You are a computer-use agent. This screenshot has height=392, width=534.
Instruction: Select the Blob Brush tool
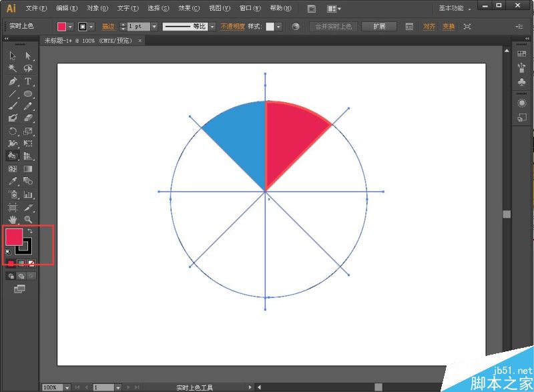[13, 118]
